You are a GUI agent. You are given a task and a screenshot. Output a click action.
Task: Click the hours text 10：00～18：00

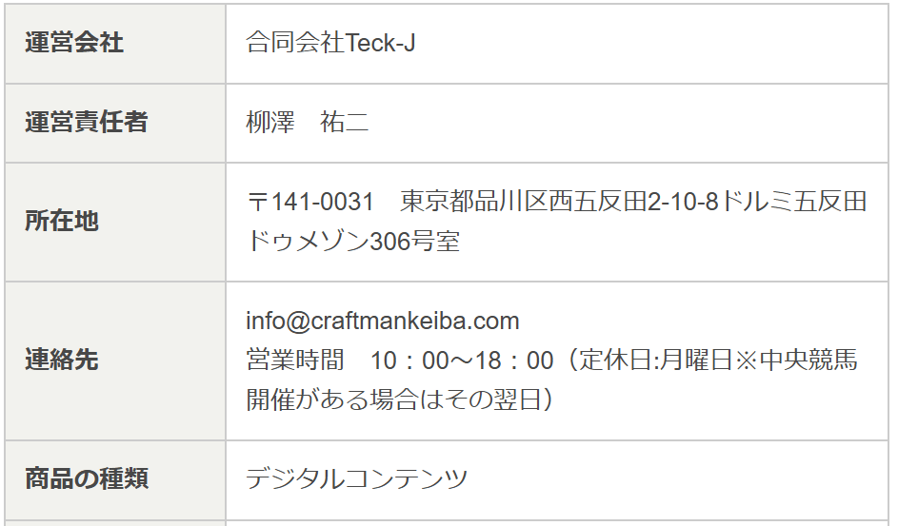coord(462,360)
